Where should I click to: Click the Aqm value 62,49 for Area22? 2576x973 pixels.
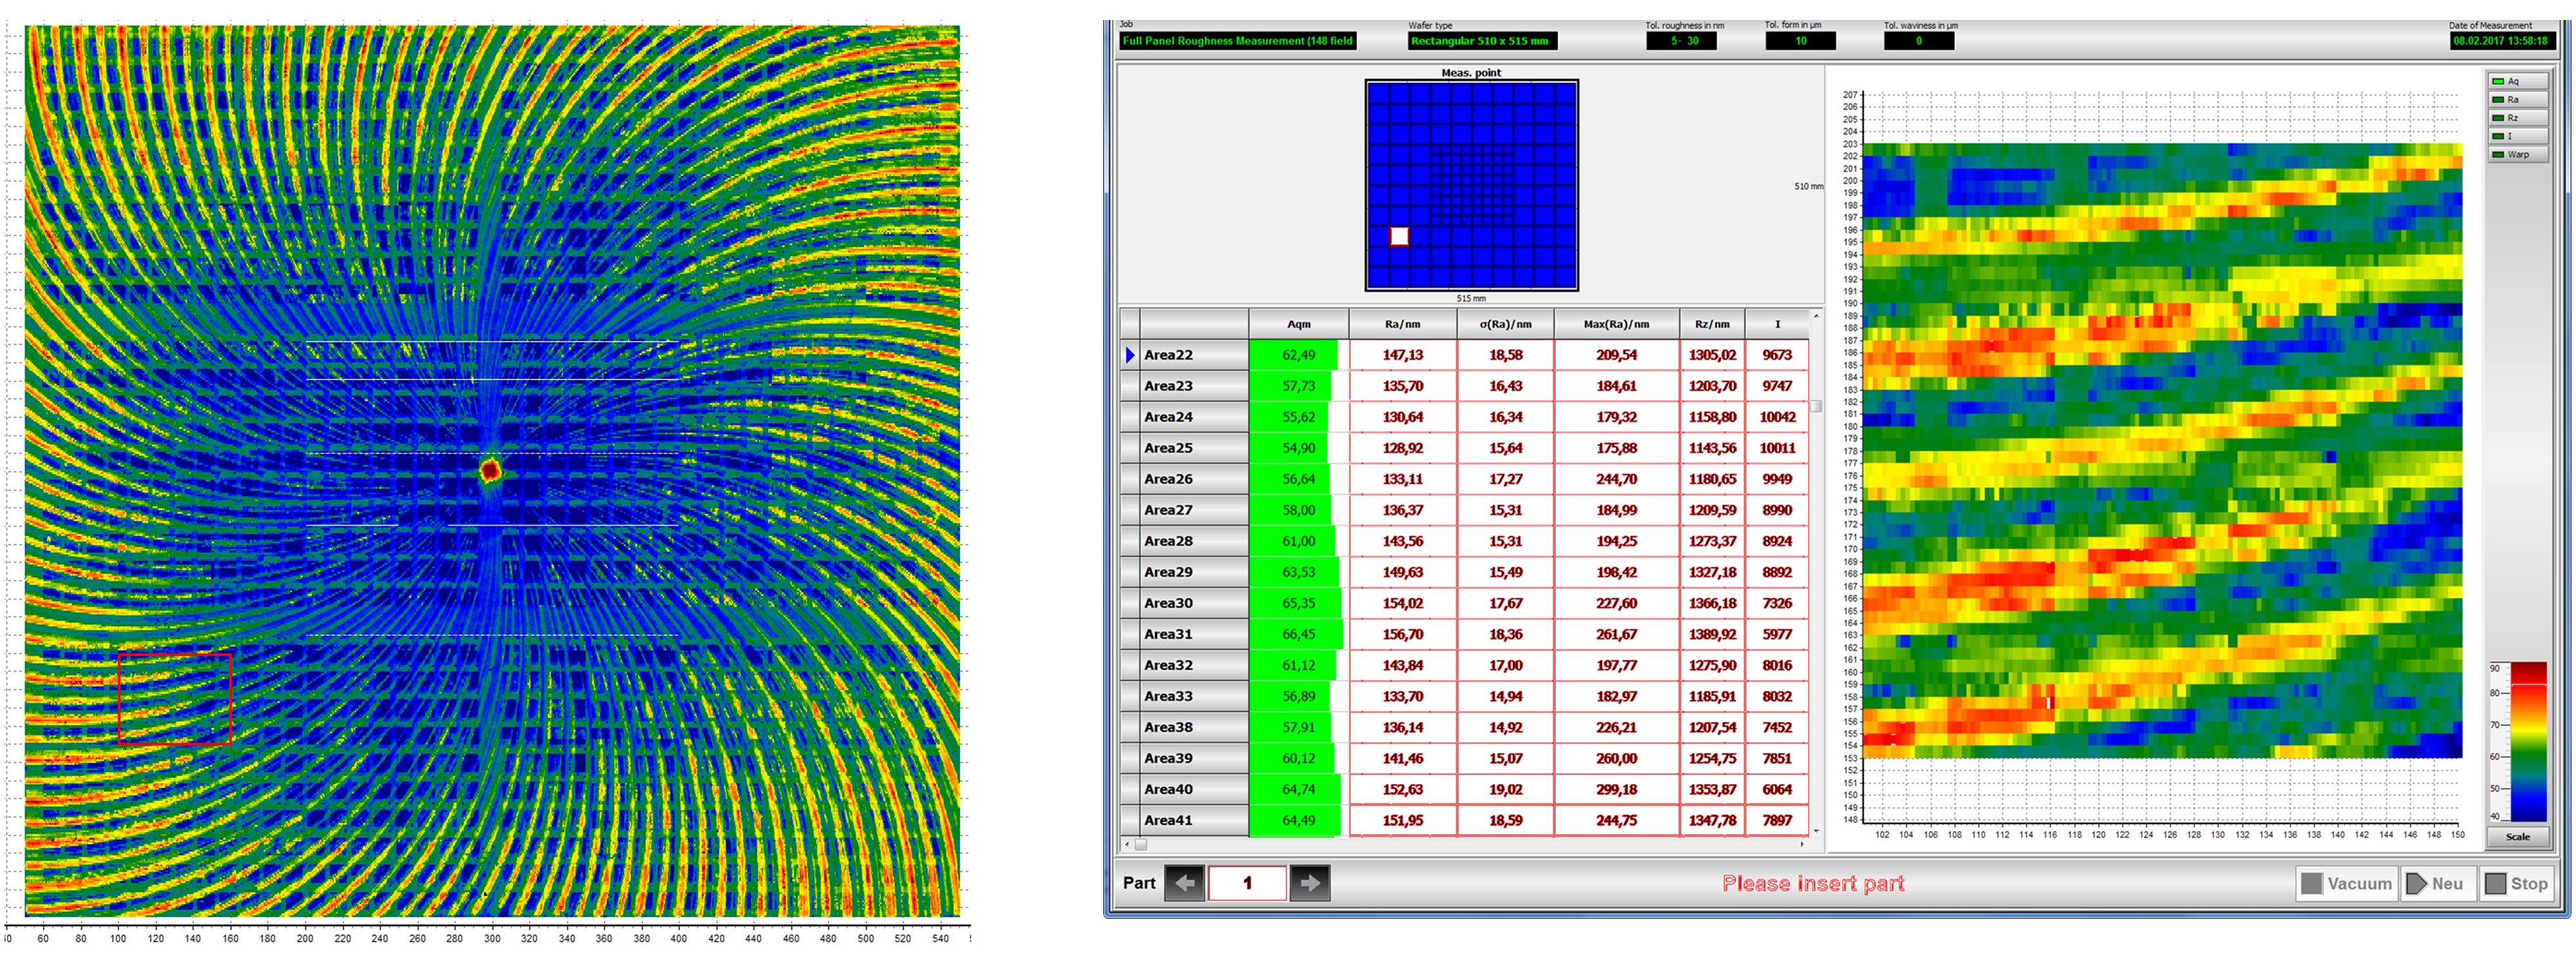[1298, 355]
